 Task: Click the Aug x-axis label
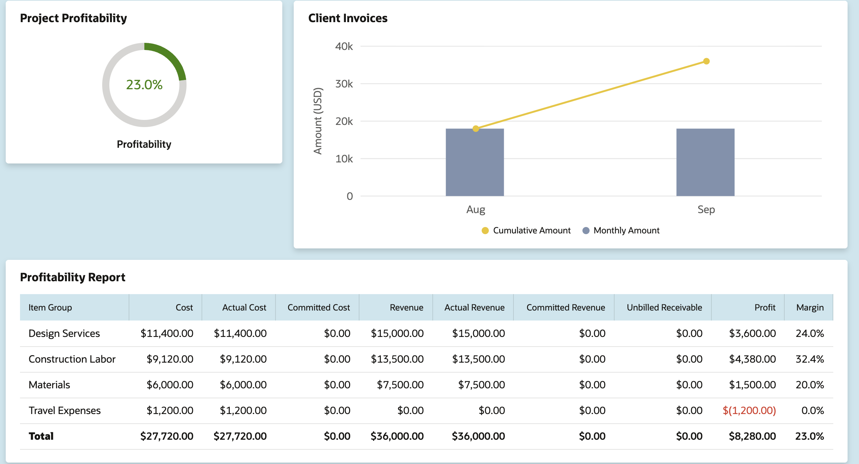pyautogui.click(x=476, y=210)
